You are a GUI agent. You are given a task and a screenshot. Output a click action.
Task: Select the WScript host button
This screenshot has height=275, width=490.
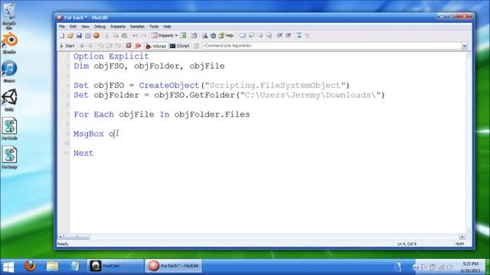tap(156, 46)
